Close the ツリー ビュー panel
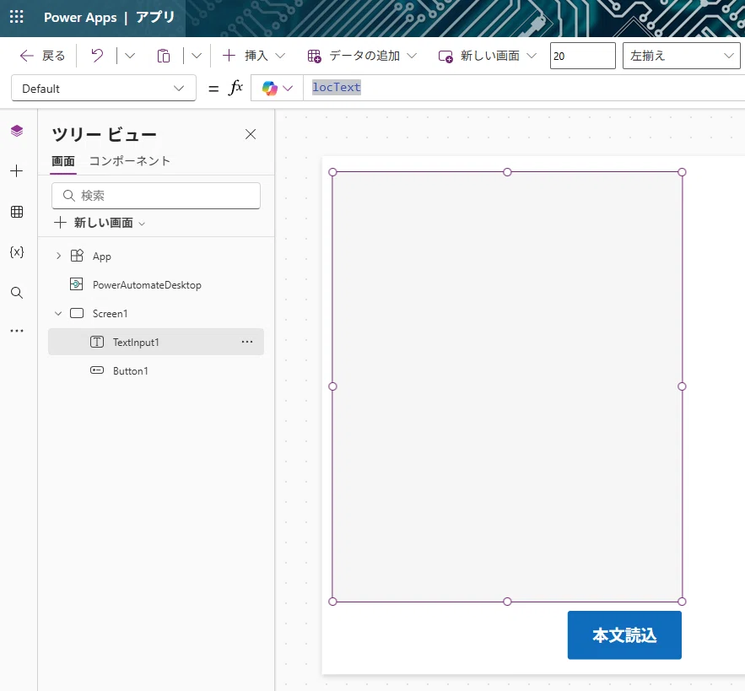This screenshot has height=691, width=745. (x=251, y=134)
